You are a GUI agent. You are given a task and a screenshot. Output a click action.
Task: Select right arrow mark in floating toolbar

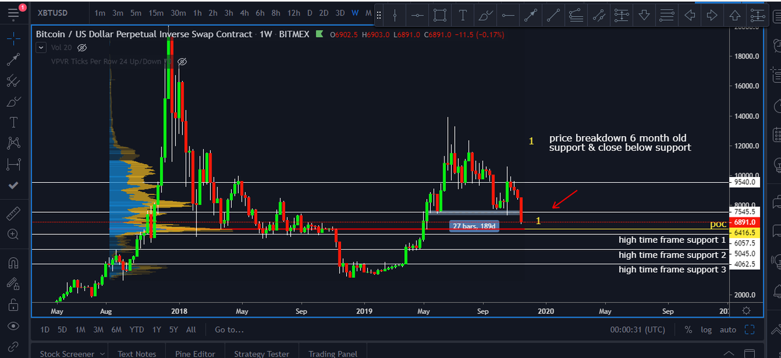pos(712,15)
